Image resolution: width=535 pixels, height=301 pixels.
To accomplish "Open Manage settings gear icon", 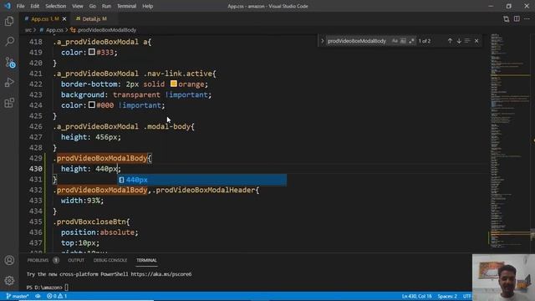I will point(9,281).
